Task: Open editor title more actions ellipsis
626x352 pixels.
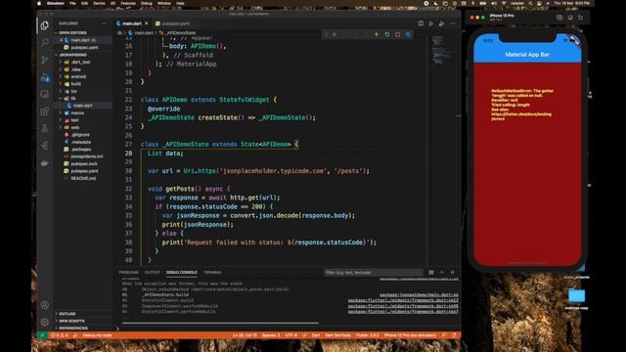Action: point(452,23)
